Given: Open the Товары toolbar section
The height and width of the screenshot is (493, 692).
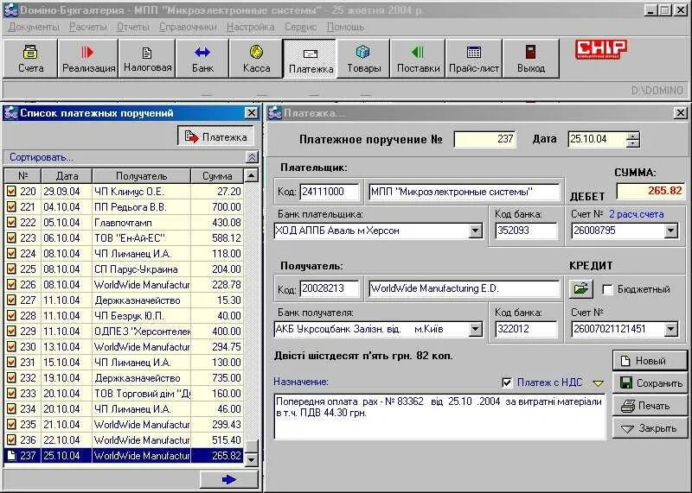Looking at the screenshot, I should pyautogui.click(x=363, y=59).
